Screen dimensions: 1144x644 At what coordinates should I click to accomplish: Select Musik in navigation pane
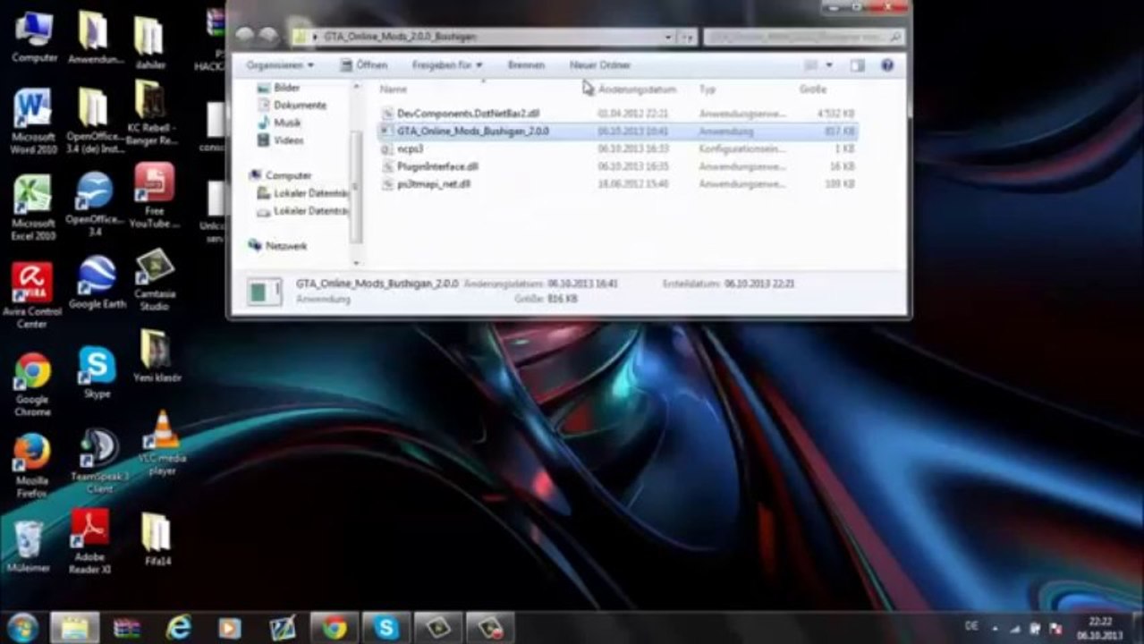[x=279, y=123]
